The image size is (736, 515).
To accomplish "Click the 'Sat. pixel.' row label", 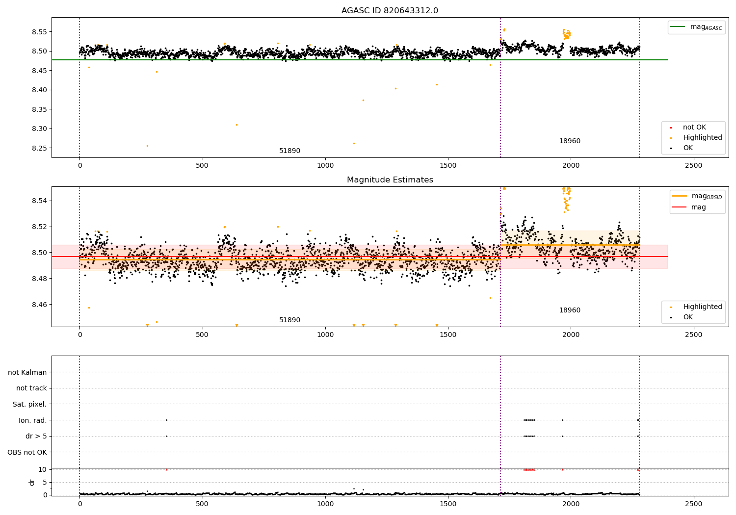I will 30,405.
